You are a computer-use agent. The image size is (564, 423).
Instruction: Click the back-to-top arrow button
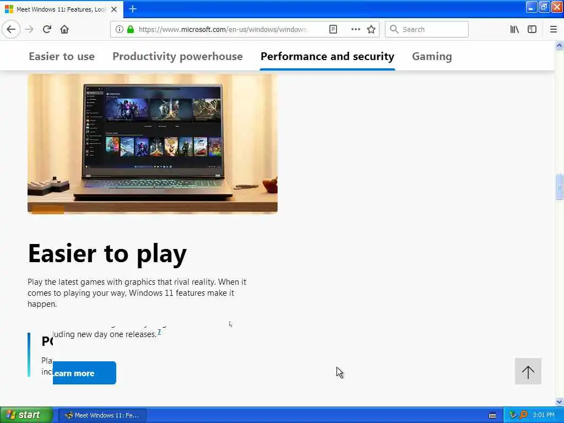tap(528, 371)
